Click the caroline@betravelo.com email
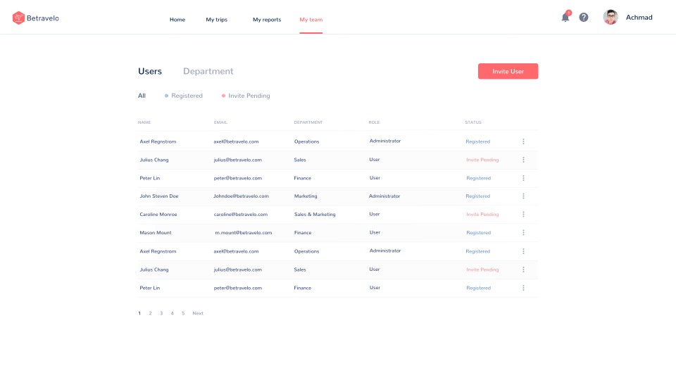The height and width of the screenshot is (380, 676). 241,214
